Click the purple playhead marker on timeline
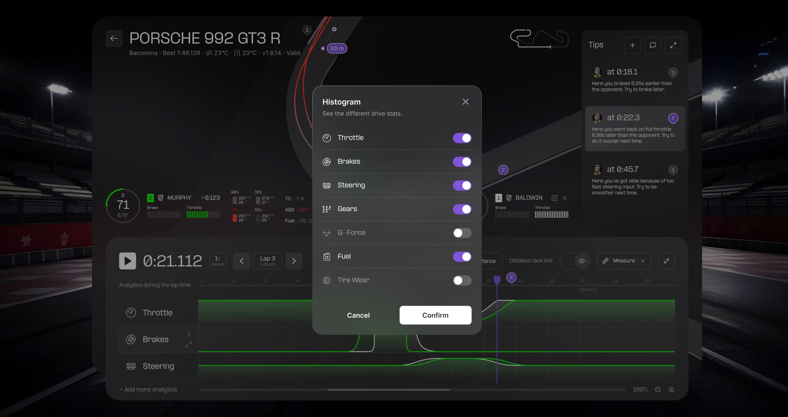This screenshot has height=417, width=788. pos(497,280)
